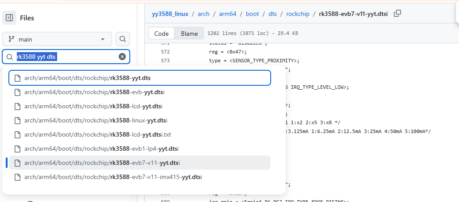This screenshot has width=459, height=202.
Task: Select result rk3588-yyt.dts
Action: (x=140, y=78)
